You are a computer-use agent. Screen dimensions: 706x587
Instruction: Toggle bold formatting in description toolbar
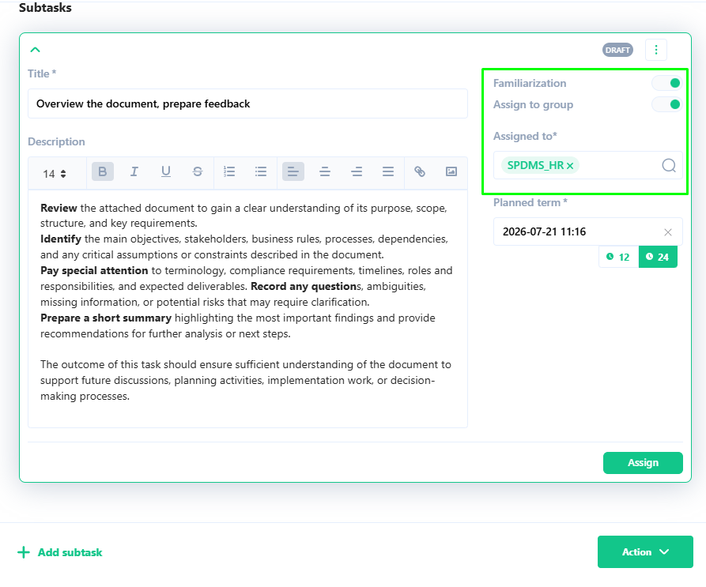point(103,171)
